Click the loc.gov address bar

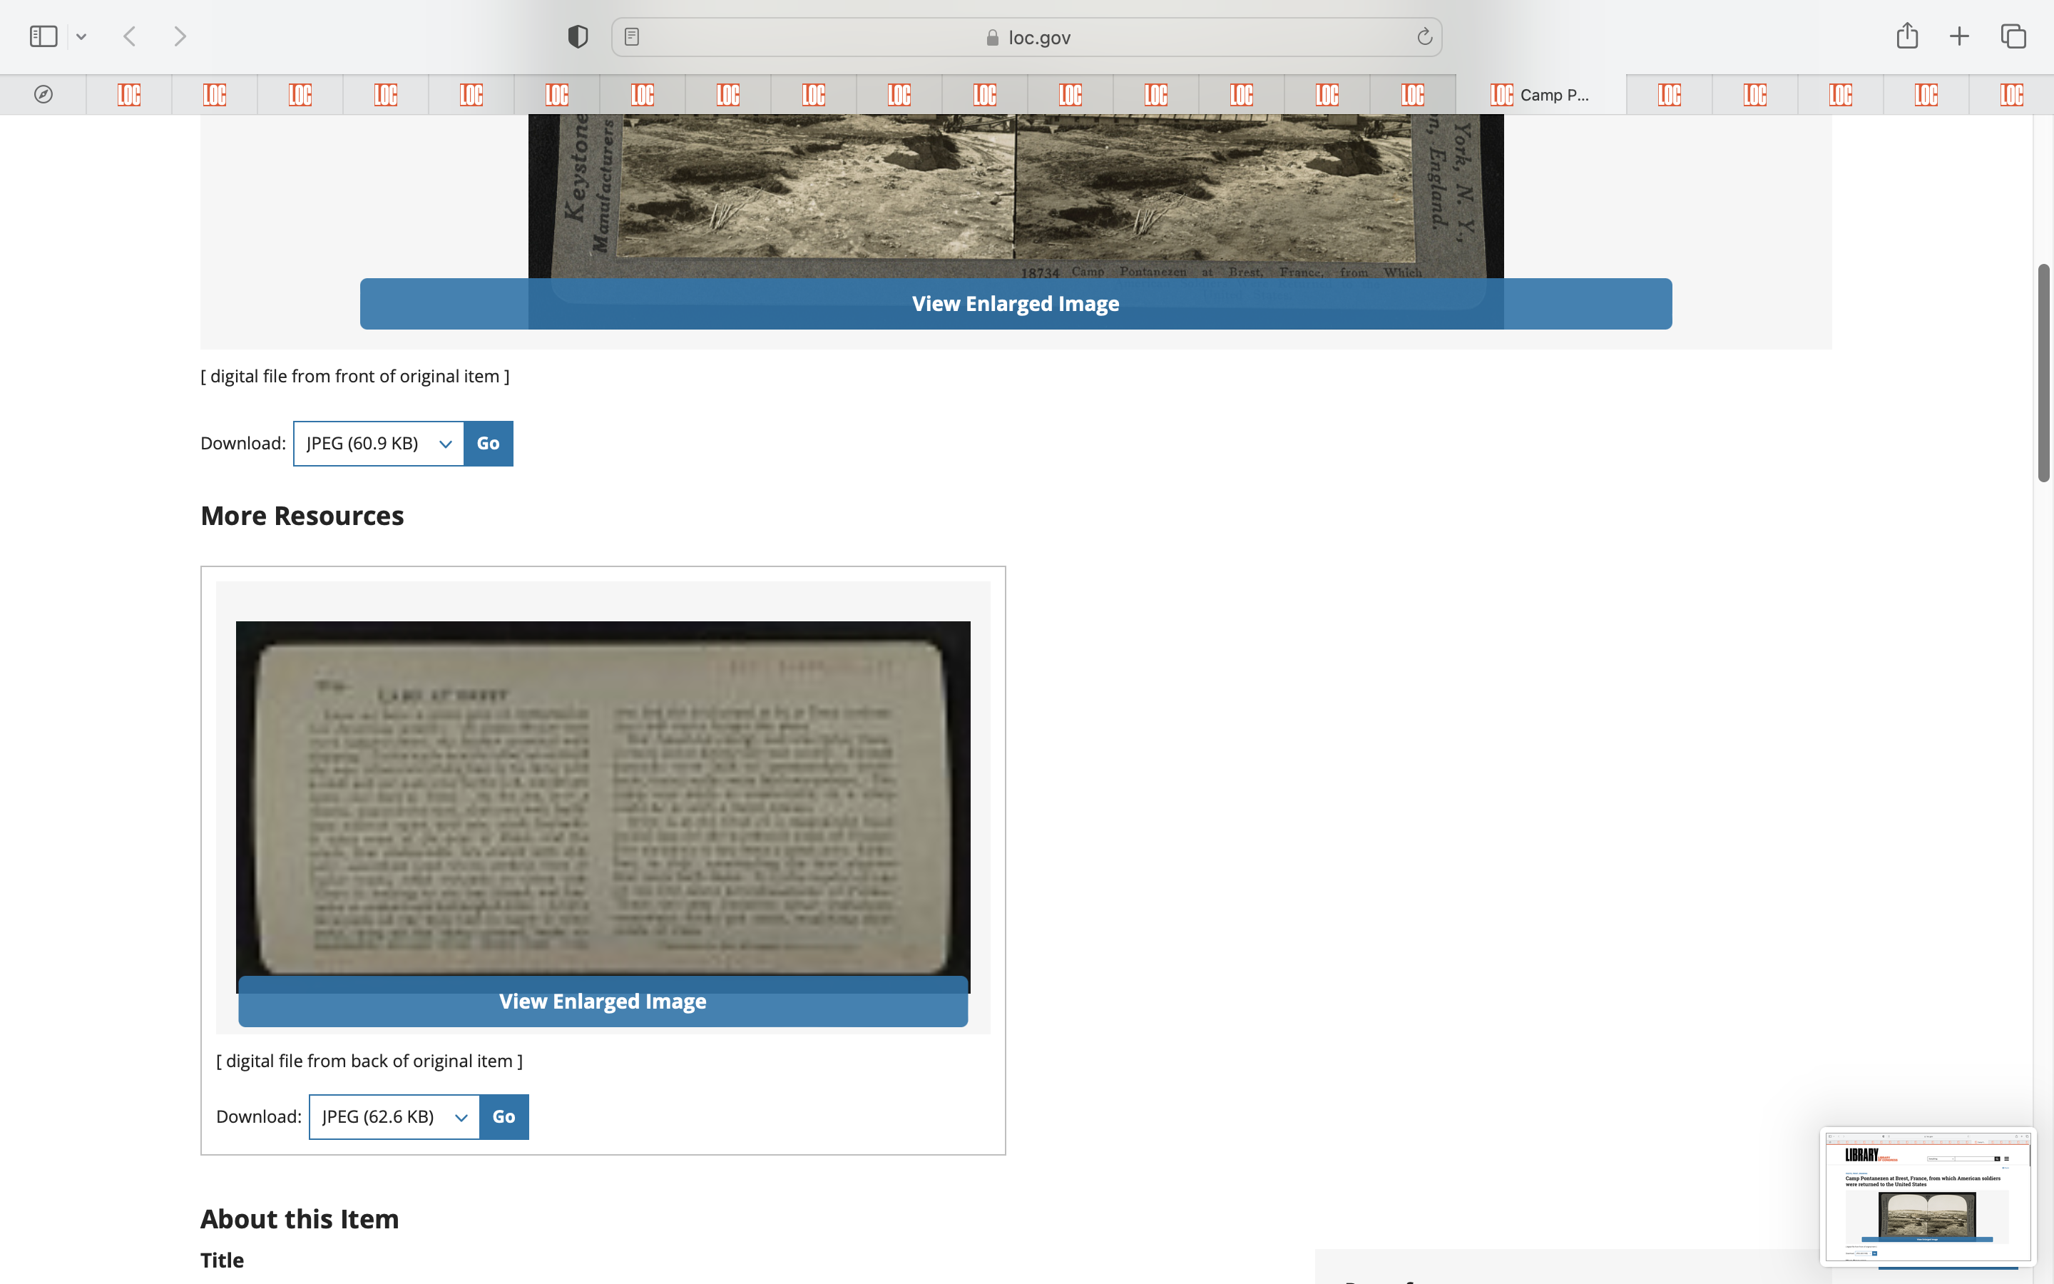click(1027, 37)
